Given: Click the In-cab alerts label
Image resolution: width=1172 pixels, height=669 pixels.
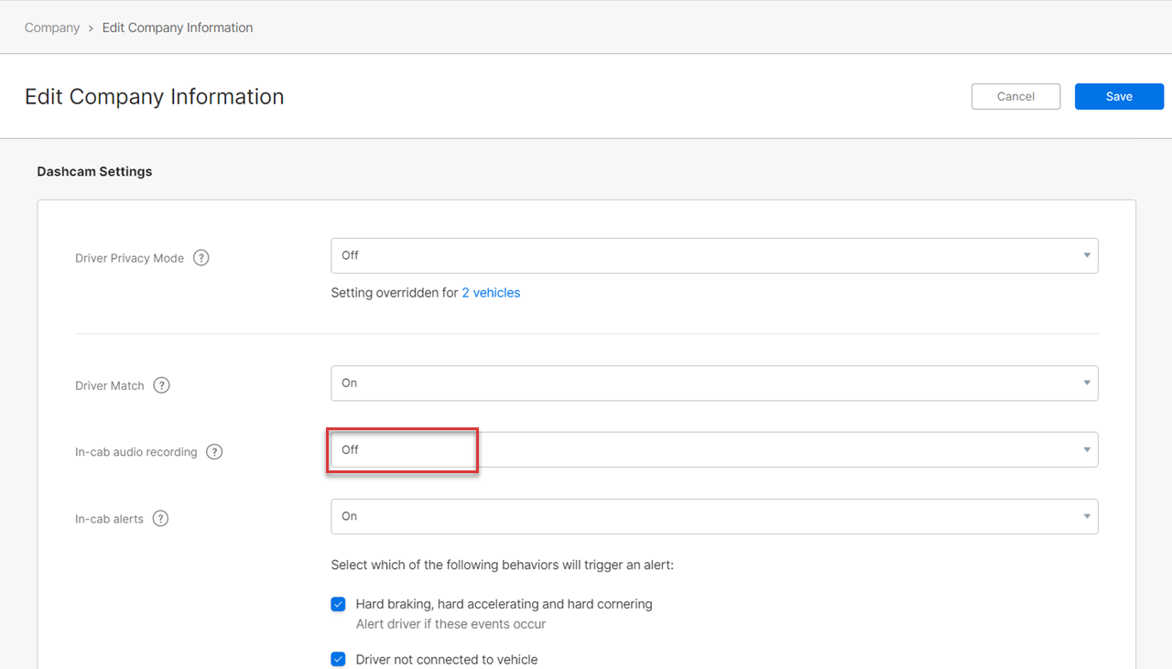Looking at the screenshot, I should (x=109, y=519).
